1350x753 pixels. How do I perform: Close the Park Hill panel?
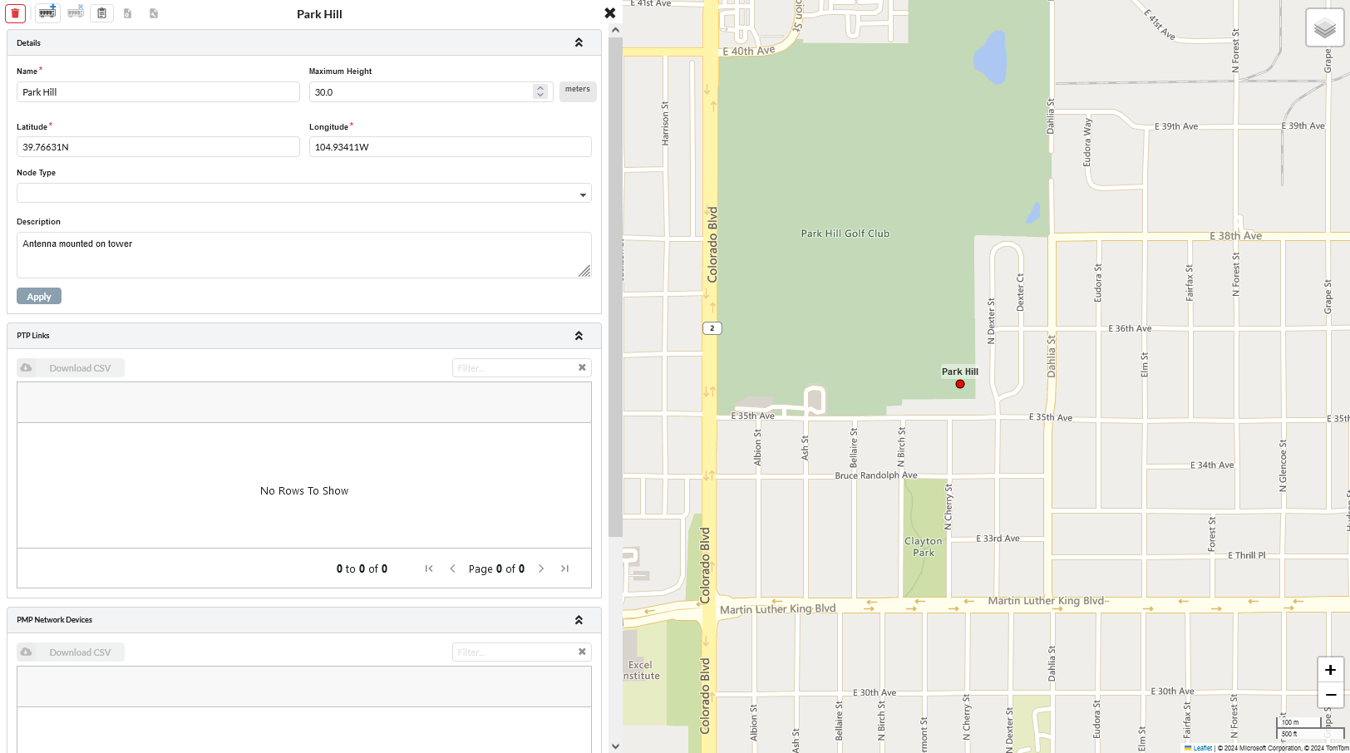[609, 13]
